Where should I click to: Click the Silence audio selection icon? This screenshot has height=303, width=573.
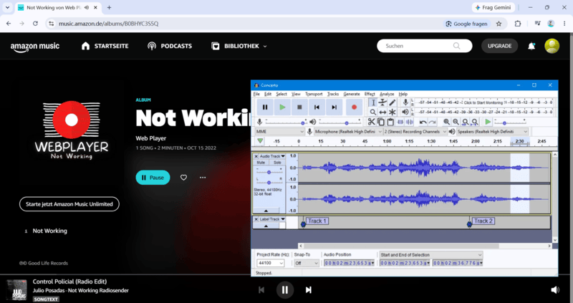click(x=410, y=122)
